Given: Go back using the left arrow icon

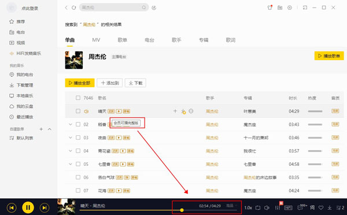Looking at the screenshot, I should click(x=66, y=8).
